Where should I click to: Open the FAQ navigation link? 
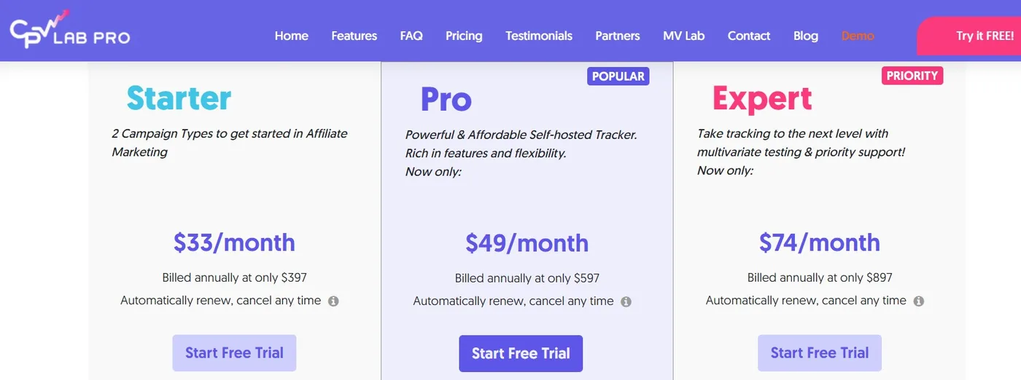coord(411,36)
